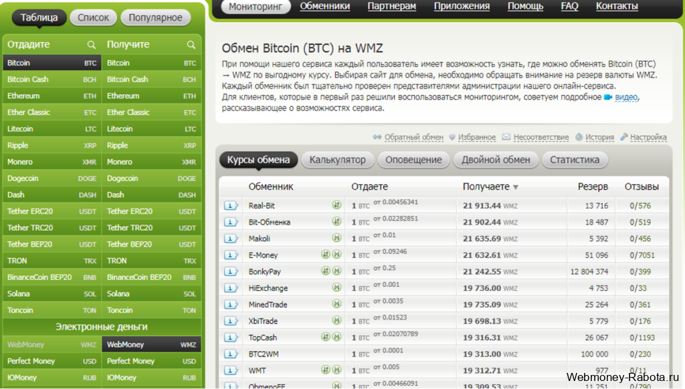Open Контакты in top navigation
Viewport: 685px width, 389px height.
click(x=617, y=6)
